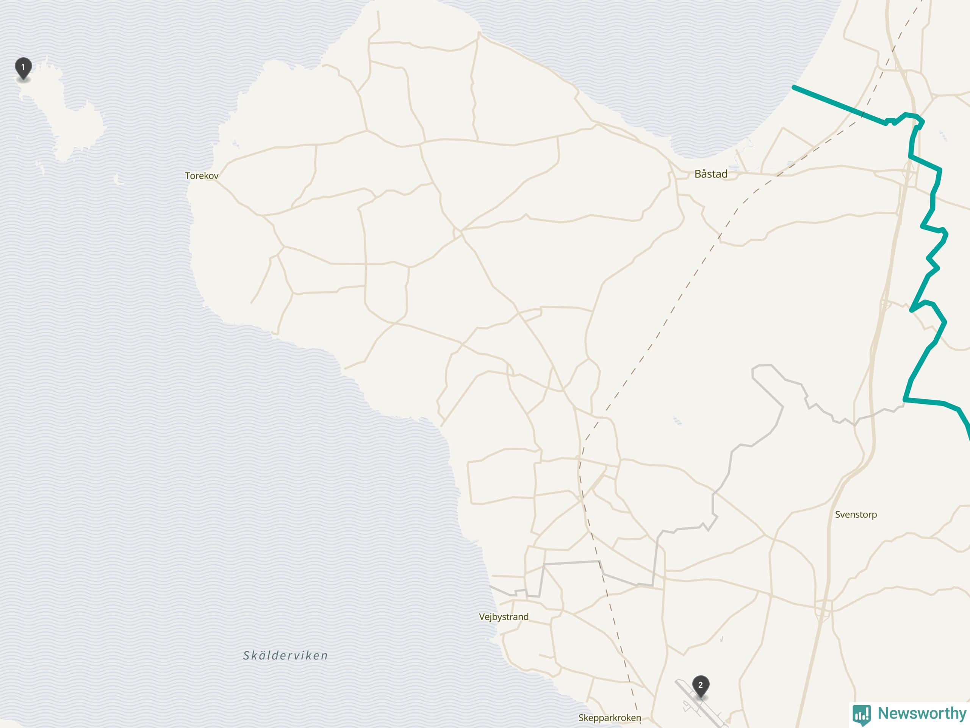Image resolution: width=970 pixels, height=728 pixels.
Task: Click map marker number 1
Action: coord(23,69)
